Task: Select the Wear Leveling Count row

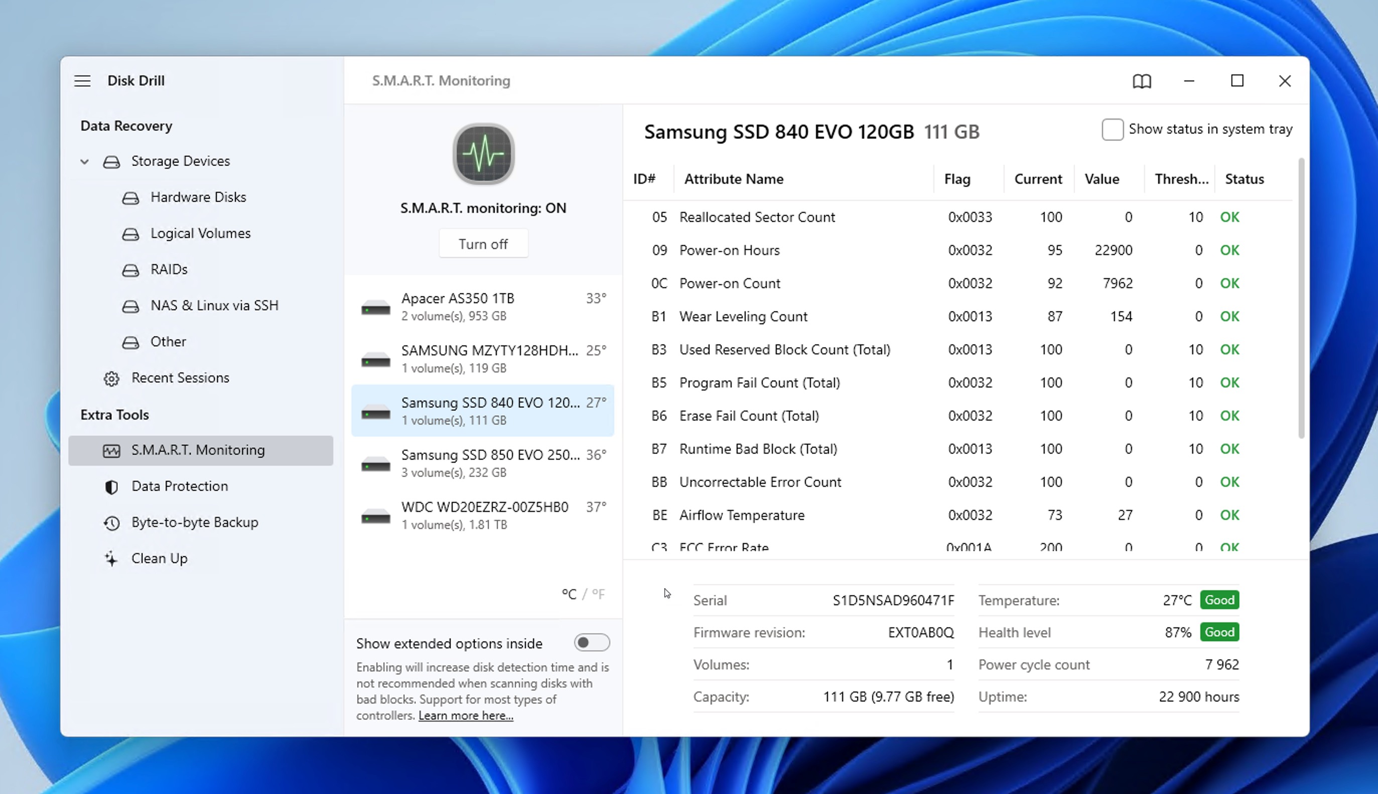Action: coord(958,316)
